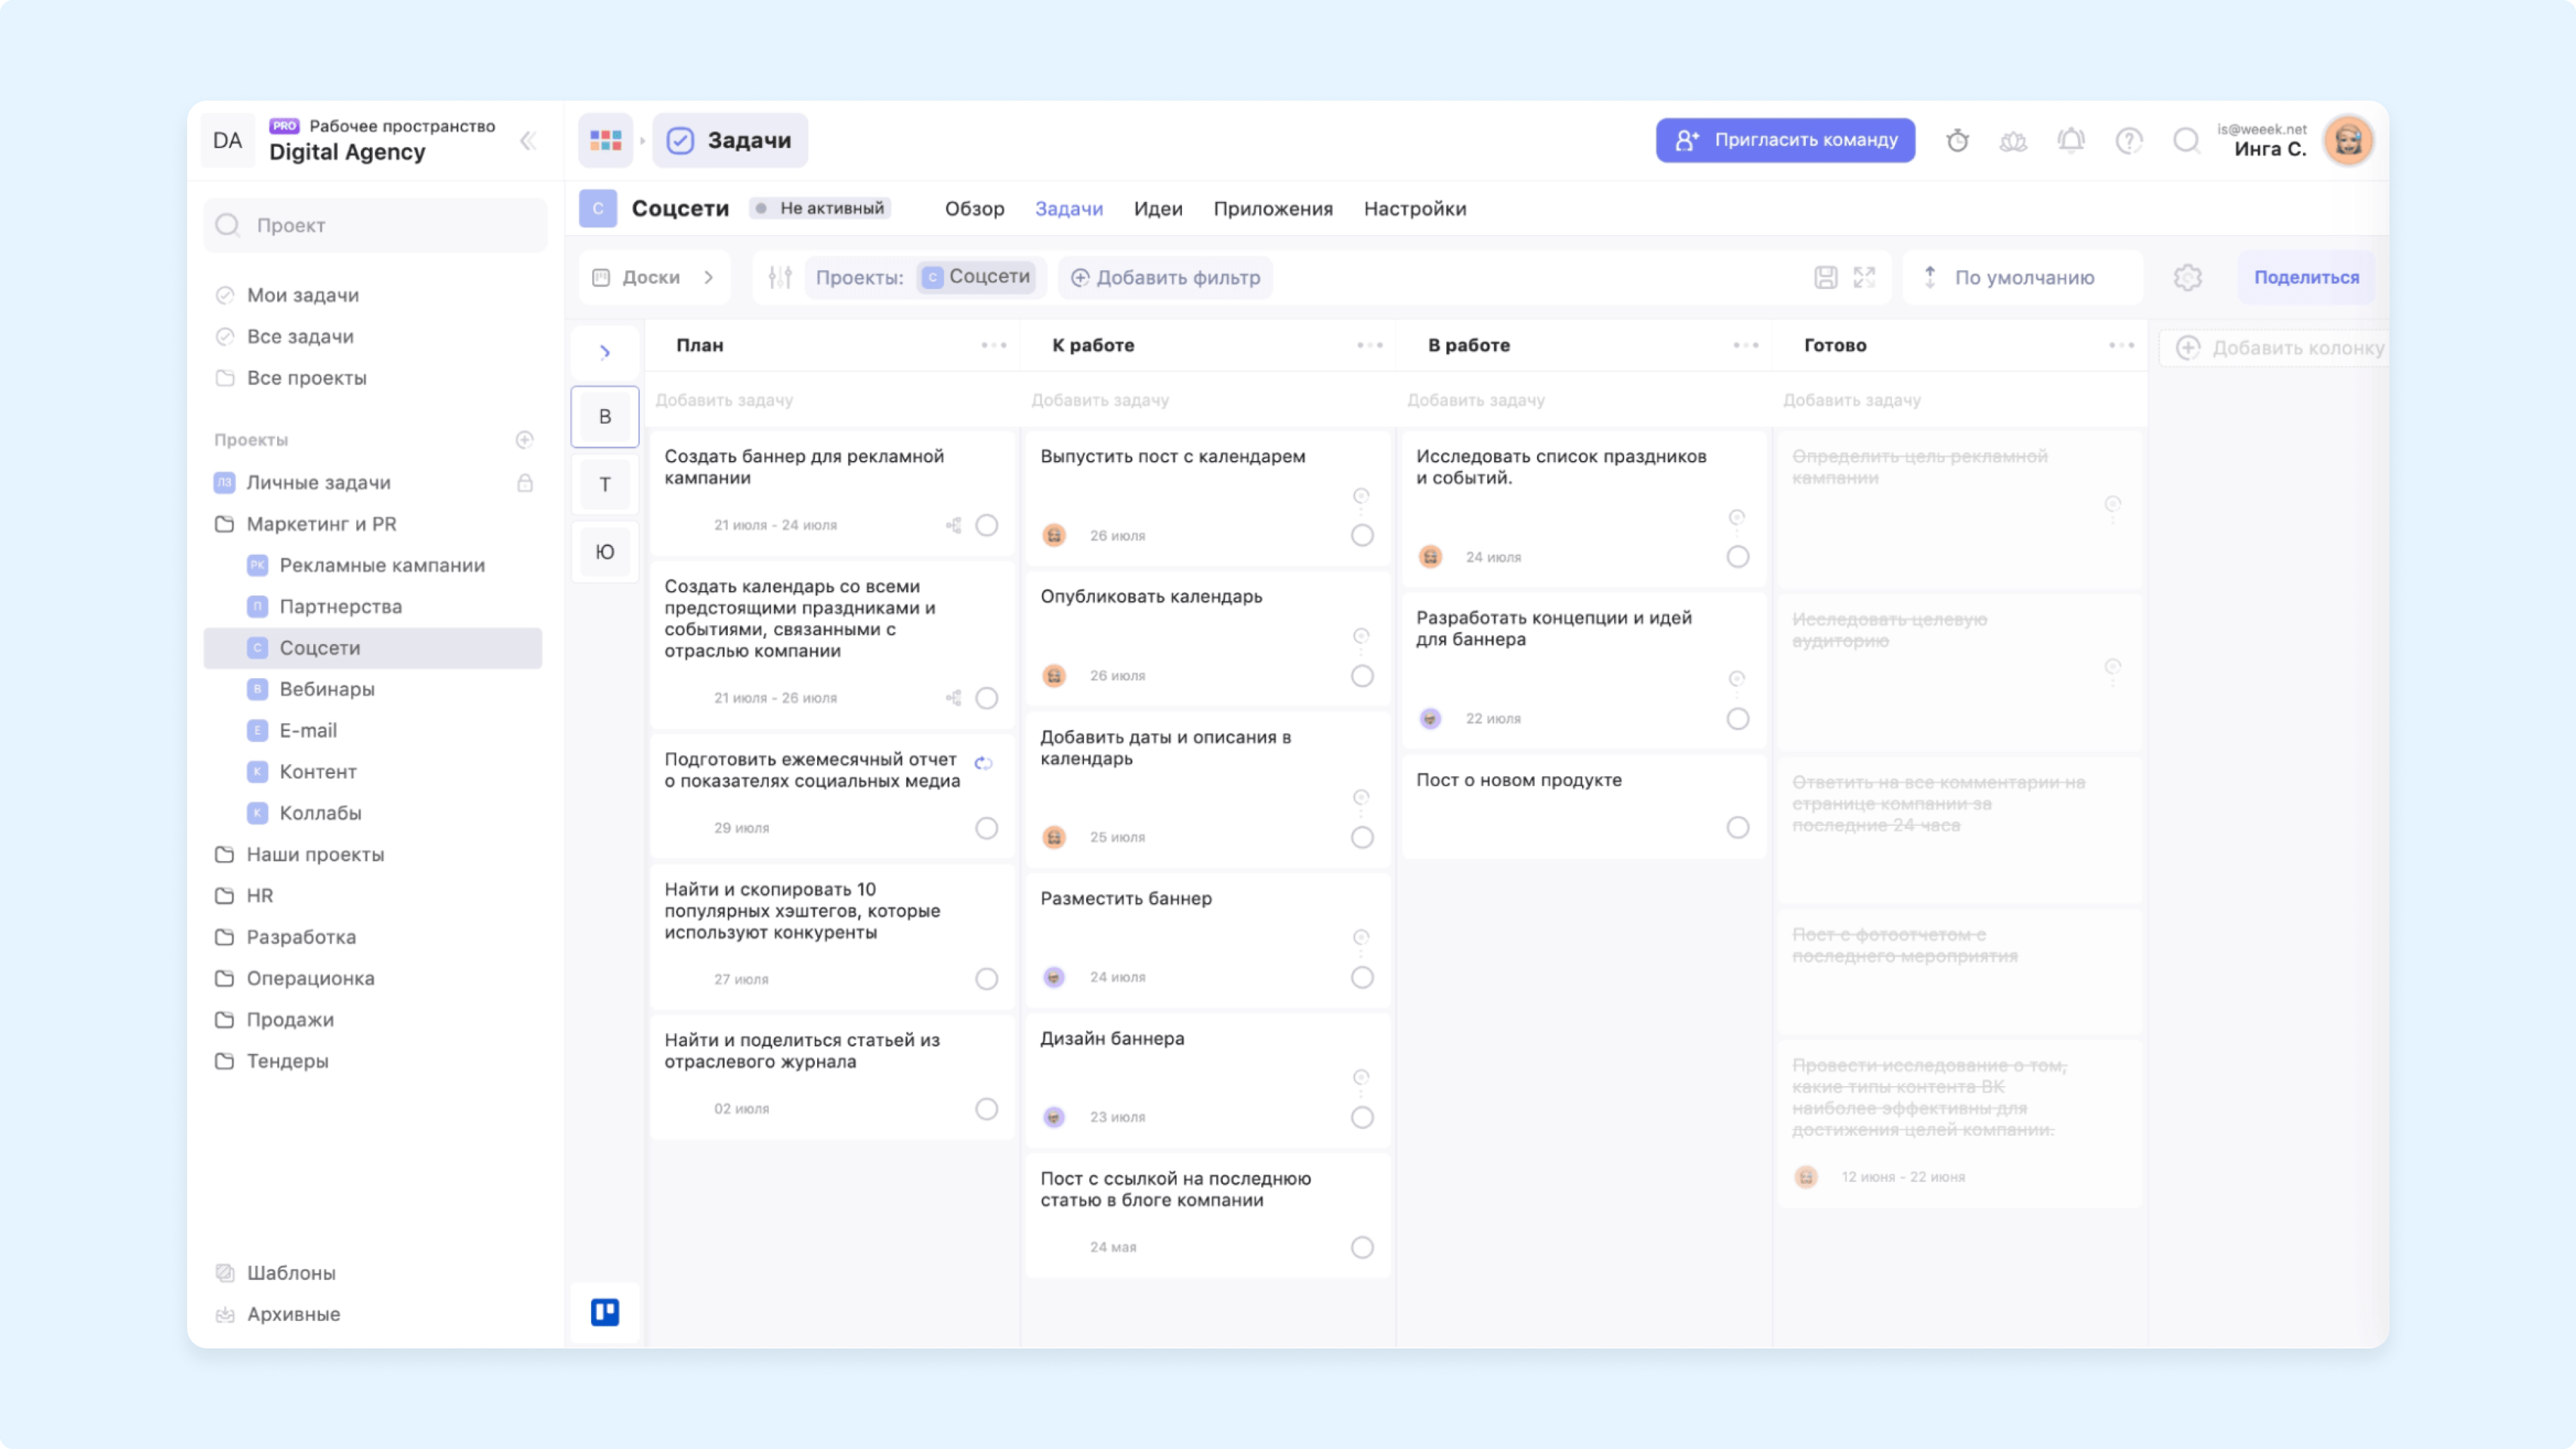Screen dimensions: 2576x1449
Task: Open the time tracker stopwatch icon
Action: tap(1957, 141)
